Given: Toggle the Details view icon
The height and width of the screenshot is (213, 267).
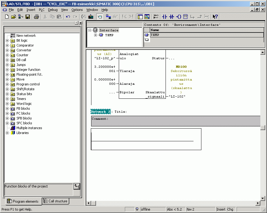Looking at the screenshot, I should 147,17.
